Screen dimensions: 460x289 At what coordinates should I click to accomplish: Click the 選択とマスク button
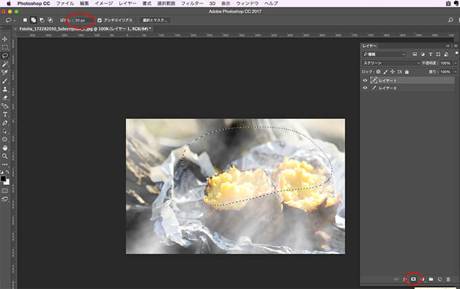coord(155,20)
